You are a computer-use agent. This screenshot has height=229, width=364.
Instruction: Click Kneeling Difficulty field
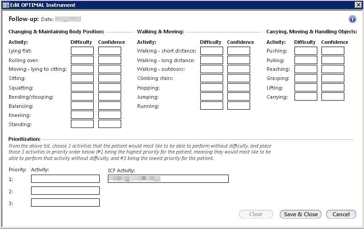pyautogui.click(x=82, y=115)
